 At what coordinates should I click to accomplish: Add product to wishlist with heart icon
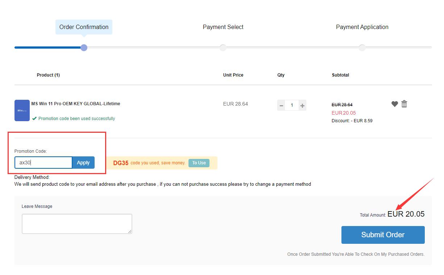click(395, 104)
